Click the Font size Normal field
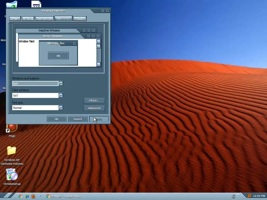This screenshot has width=267, height=200. click(x=35, y=108)
